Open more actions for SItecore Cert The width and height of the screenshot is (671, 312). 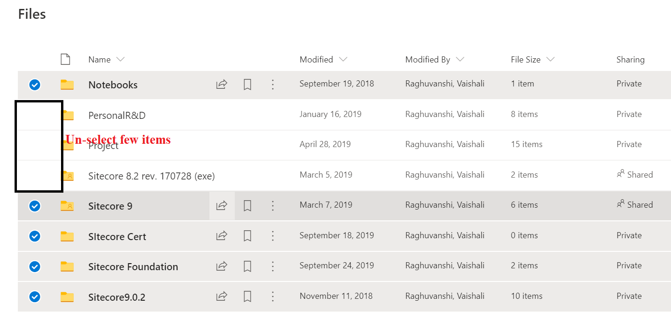[x=273, y=236]
